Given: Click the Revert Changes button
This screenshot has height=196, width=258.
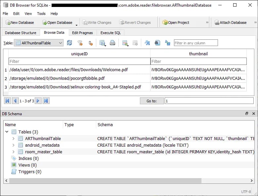Looking at the screenshot, I should tap(135, 23).
